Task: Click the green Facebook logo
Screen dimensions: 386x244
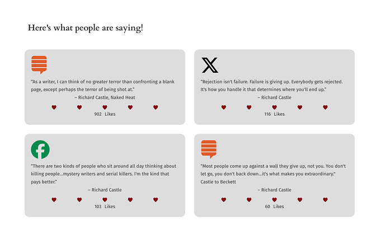Action: pos(40,149)
